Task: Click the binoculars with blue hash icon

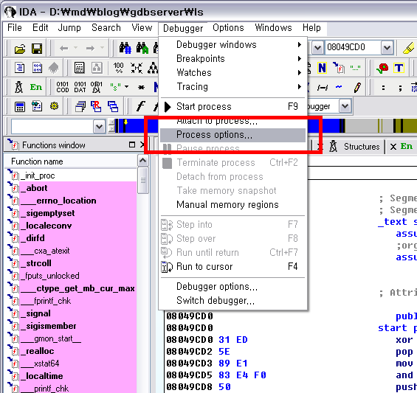Action: pyautogui.click(x=125, y=48)
